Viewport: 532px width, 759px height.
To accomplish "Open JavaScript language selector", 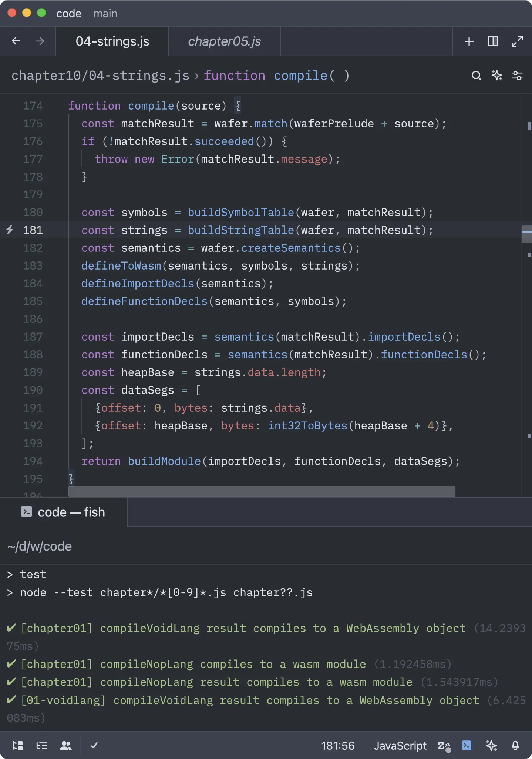I will 400,745.
